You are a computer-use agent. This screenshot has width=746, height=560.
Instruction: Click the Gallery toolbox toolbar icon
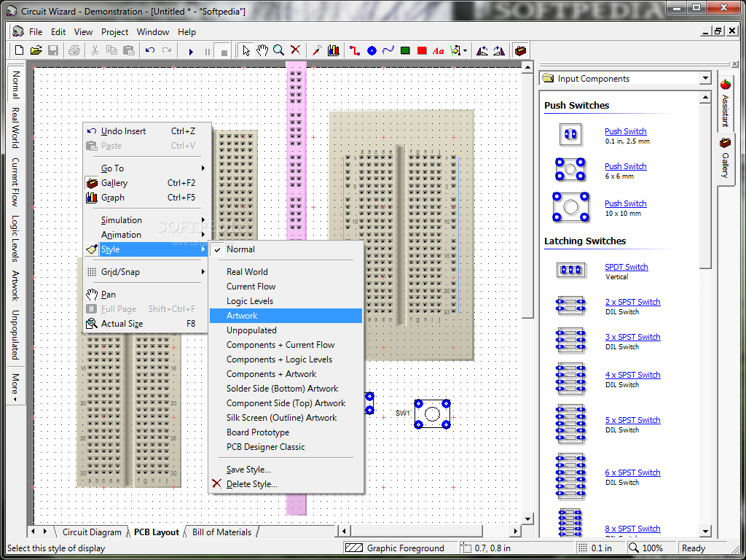pos(520,50)
